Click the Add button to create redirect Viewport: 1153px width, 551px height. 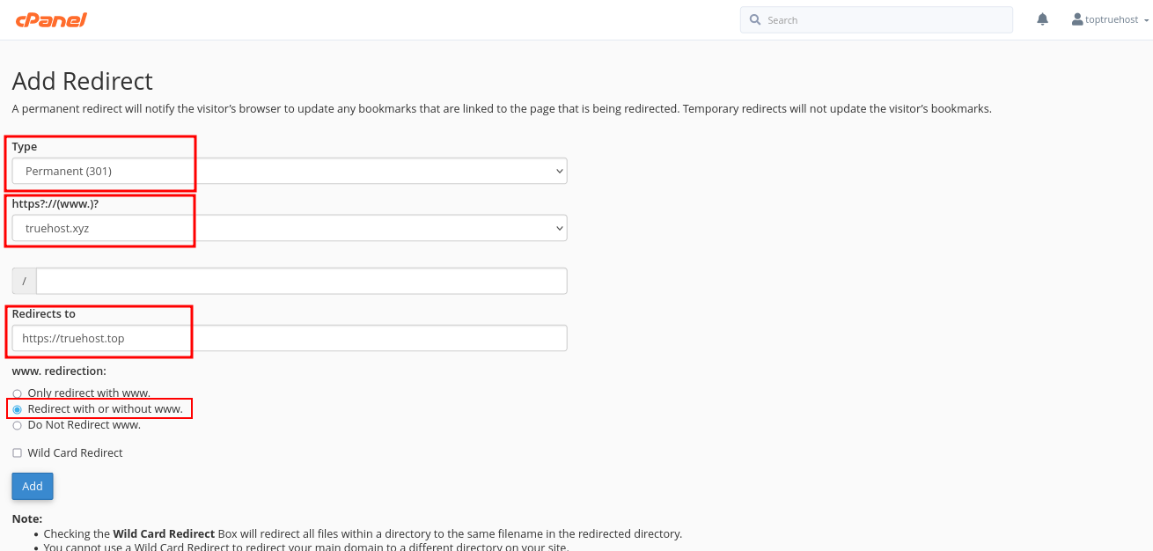(32, 485)
